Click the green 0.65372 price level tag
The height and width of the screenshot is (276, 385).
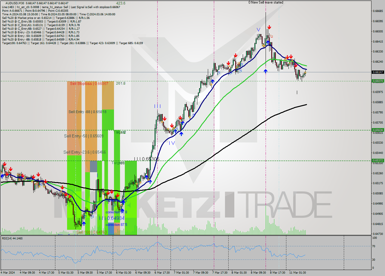pos(378,160)
